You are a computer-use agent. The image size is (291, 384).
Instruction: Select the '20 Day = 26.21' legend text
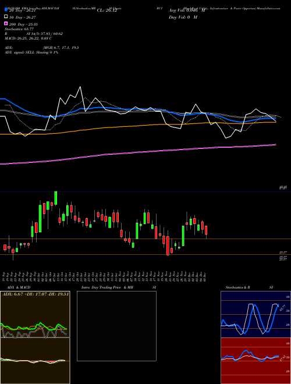pyautogui.click(x=23, y=10)
